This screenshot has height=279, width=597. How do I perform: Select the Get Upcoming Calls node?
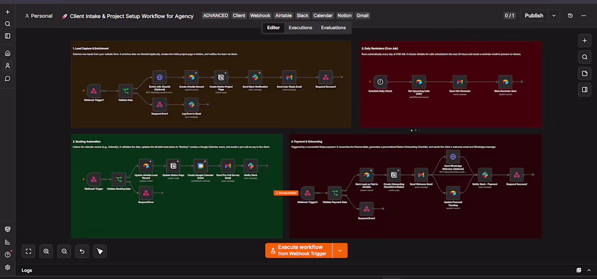click(419, 82)
